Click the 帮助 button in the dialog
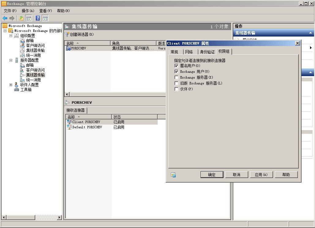Viewport: 315px width, 228px height. (x=286, y=175)
